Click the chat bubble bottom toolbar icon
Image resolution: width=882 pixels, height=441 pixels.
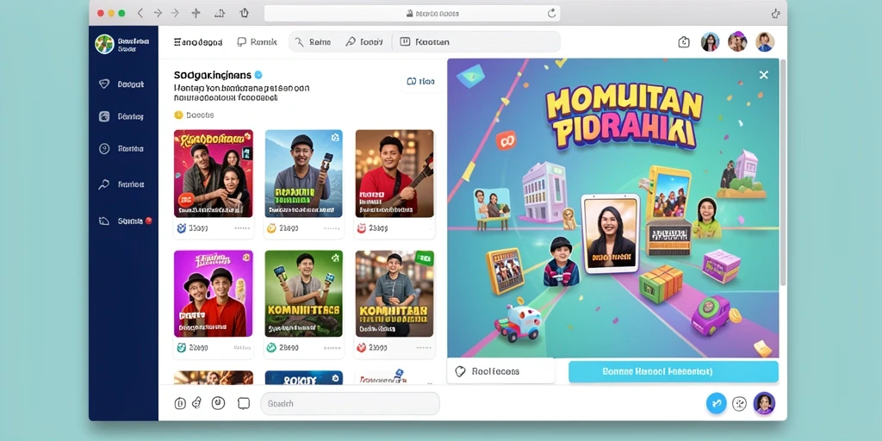coord(244,403)
